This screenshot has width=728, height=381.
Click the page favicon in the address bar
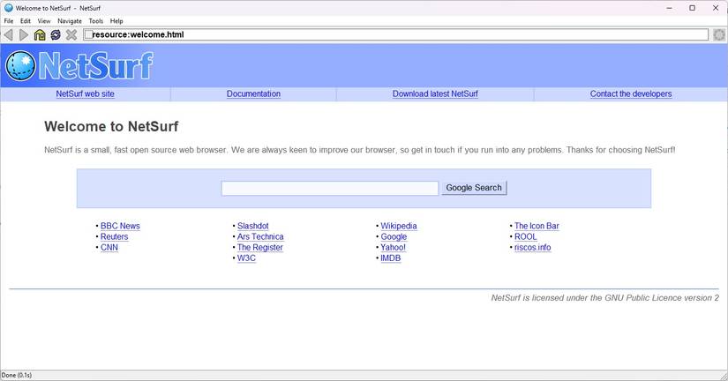point(88,34)
